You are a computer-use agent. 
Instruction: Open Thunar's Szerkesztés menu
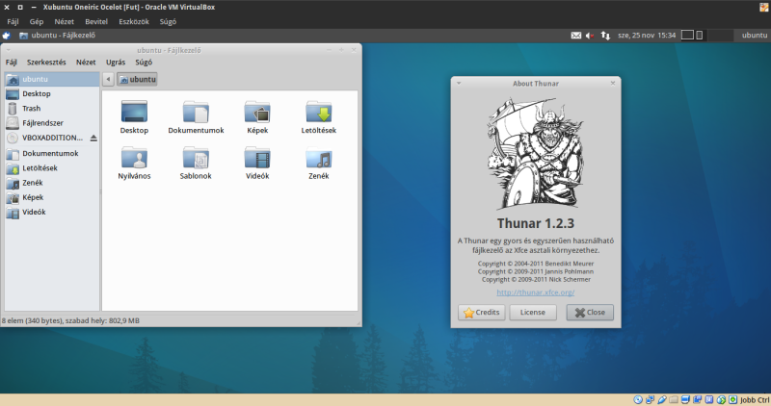pyautogui.click(x=46, y=63)
